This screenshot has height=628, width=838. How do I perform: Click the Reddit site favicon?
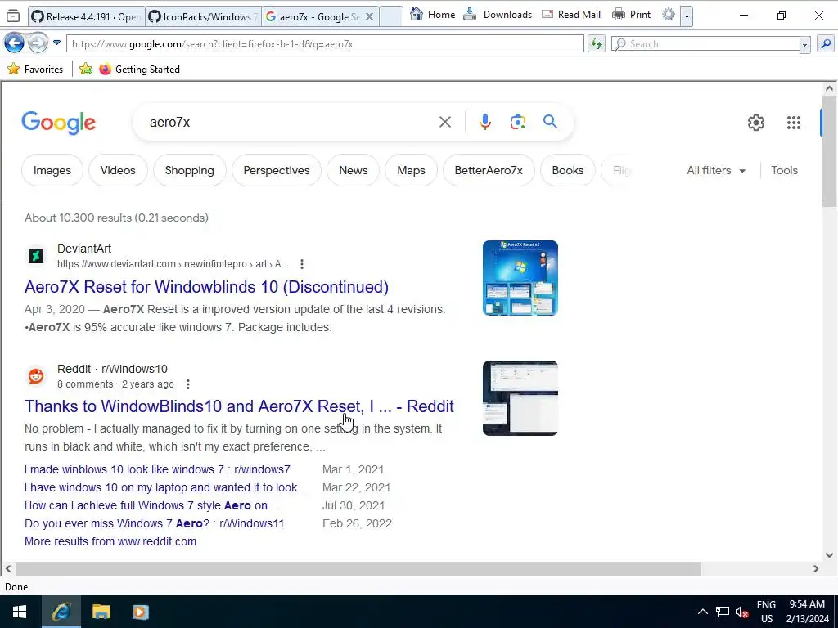tap(36, 376)
